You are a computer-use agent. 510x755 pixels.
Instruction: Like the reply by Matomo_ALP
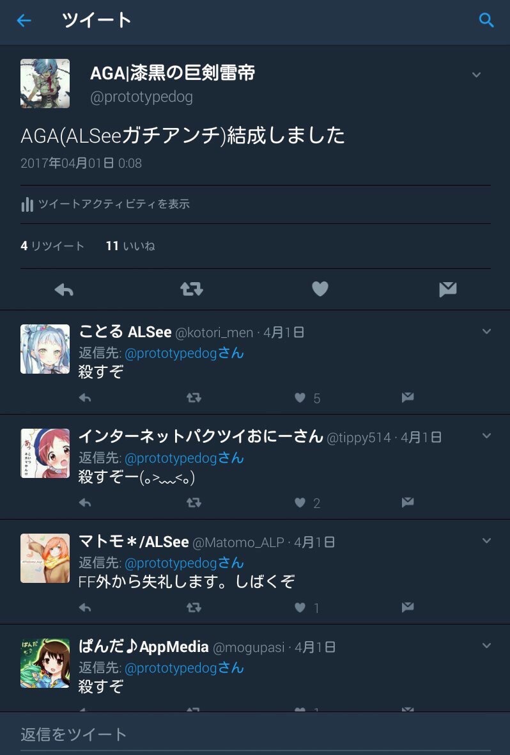pos(300,608)
